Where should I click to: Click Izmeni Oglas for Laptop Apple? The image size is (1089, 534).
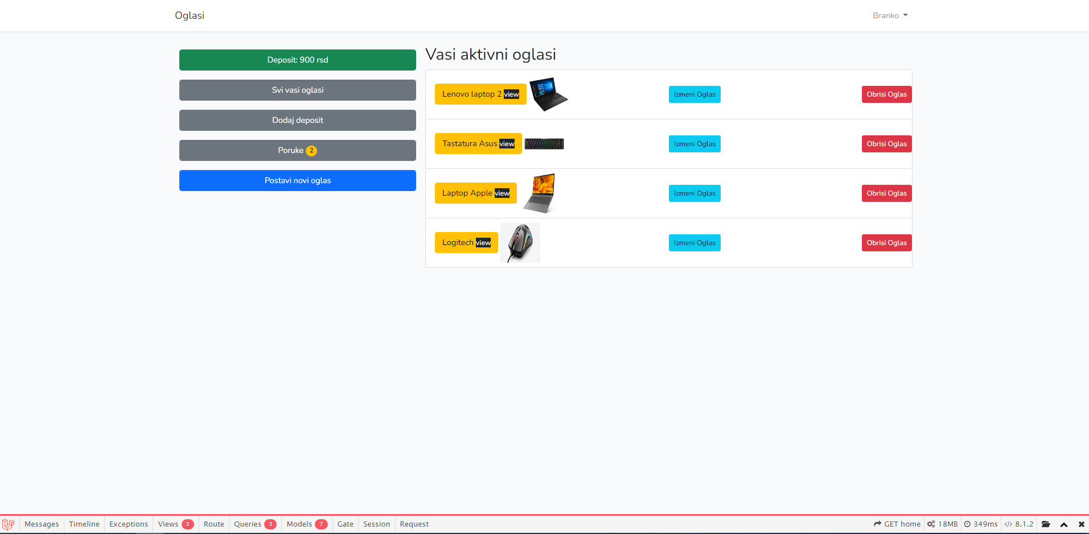tap(694, 193)
